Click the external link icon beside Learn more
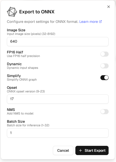The height and width of the screenshot is (162, 116). coord(100,22)
